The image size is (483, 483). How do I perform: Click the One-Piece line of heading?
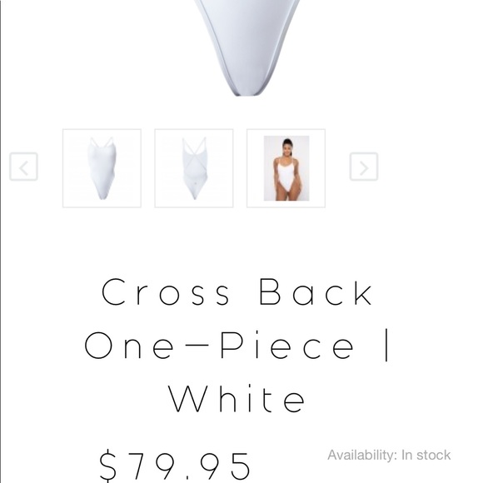[x=219, y=345]
